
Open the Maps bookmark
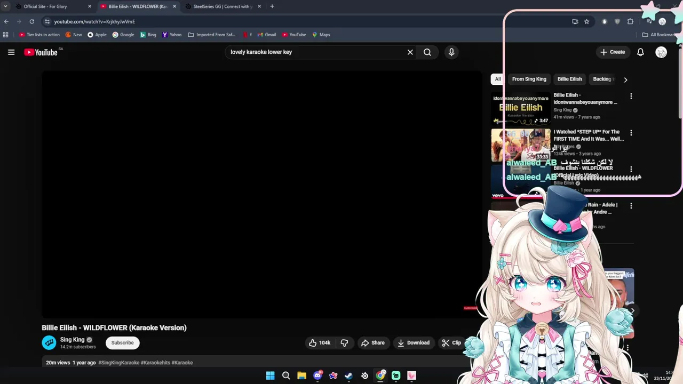(321, 35)
